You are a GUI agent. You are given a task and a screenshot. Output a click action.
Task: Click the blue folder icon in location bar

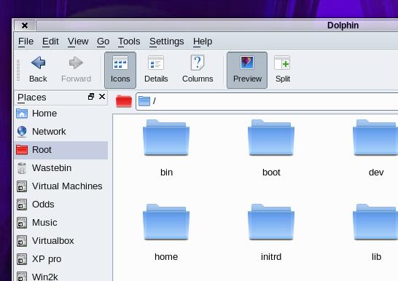pyautogui.click(x=144, y=101)
